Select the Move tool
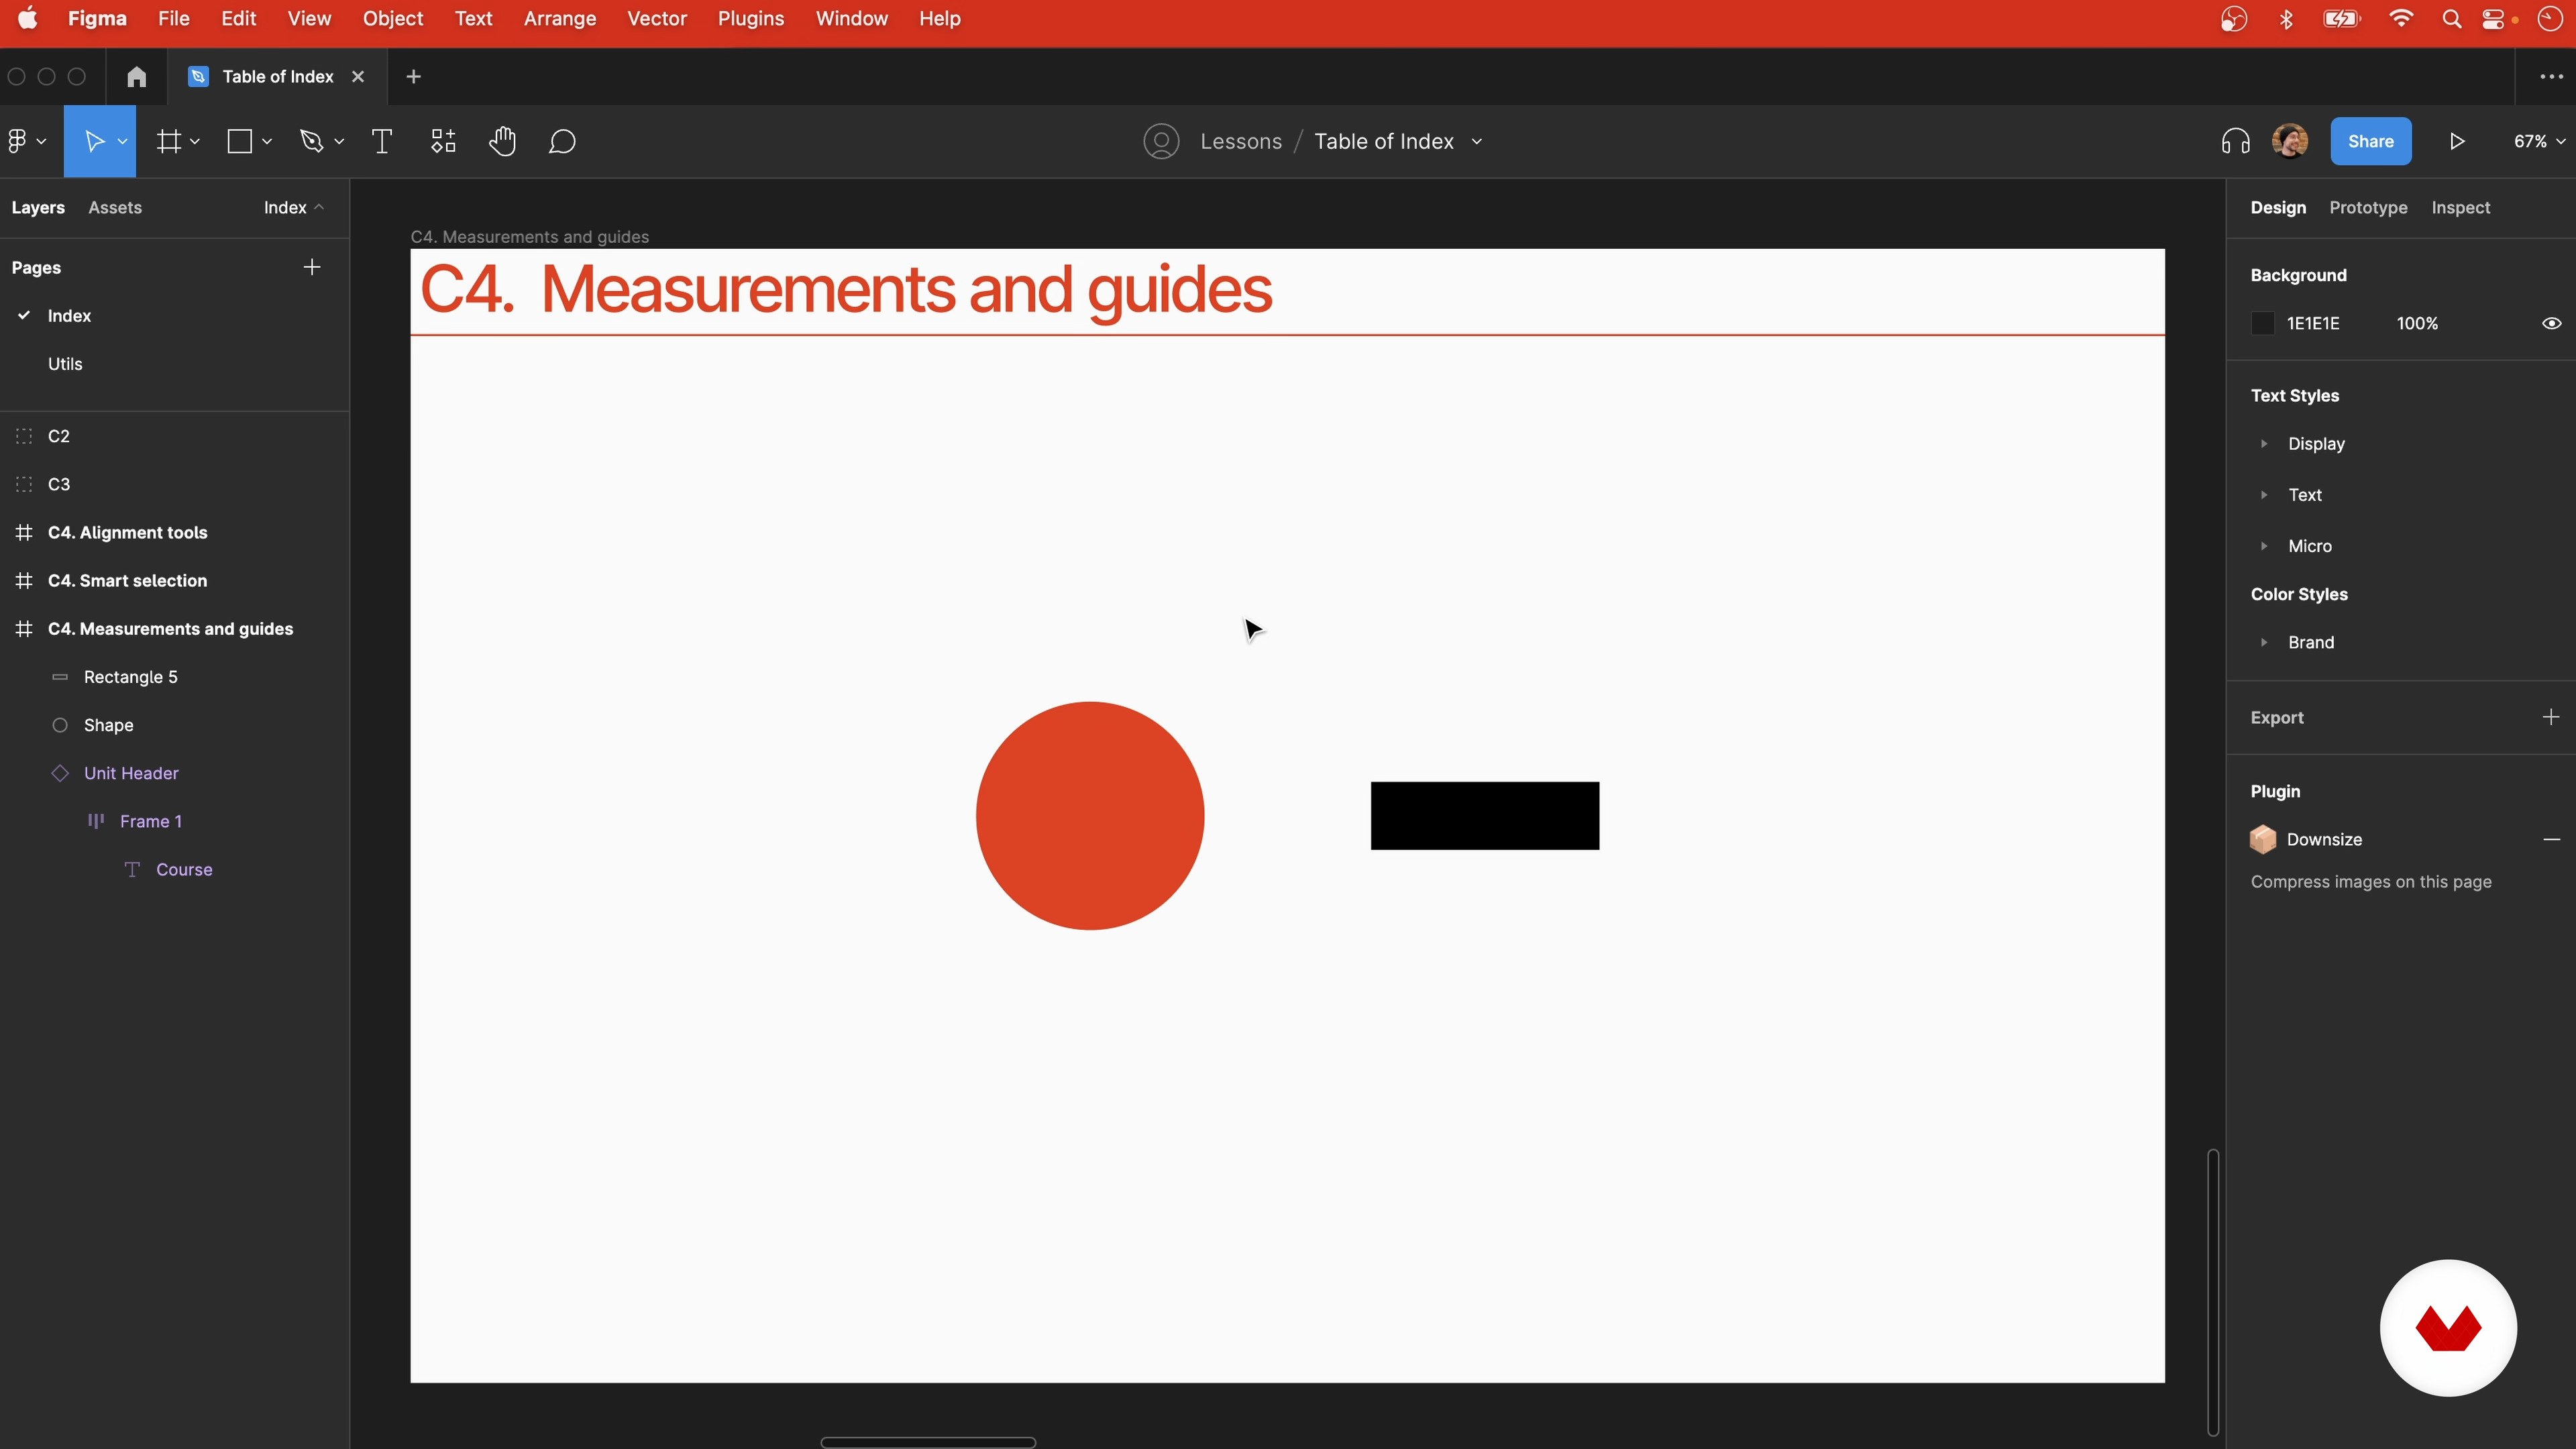Image resolution: width=2576 pixels, height=1449 pixels. [x=94, y=141]
